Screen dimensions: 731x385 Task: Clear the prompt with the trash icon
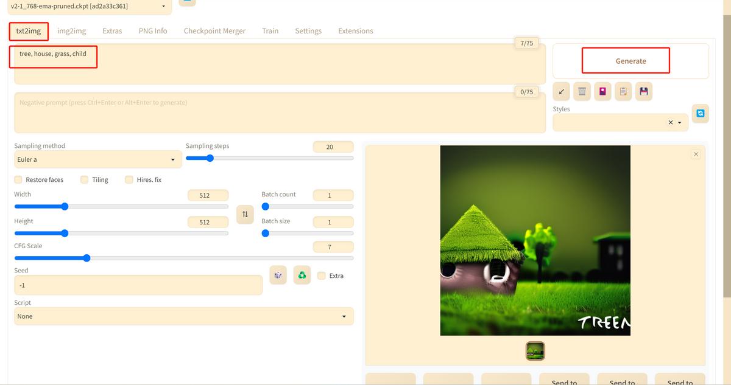point(582,92)
